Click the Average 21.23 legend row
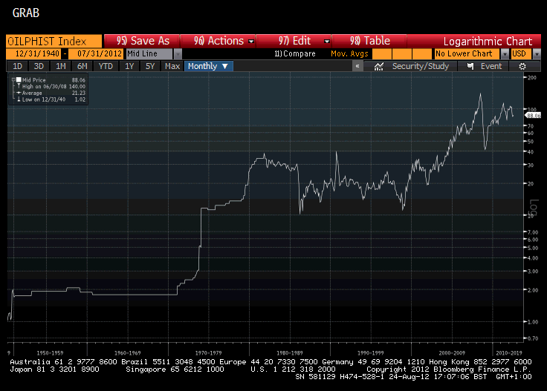The image size is (547, 391). coord(51,93)
